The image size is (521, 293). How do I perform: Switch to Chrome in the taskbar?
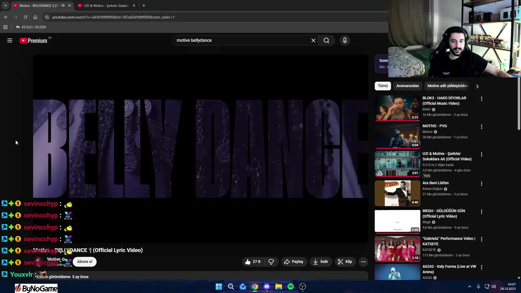(x=254, y=286)
